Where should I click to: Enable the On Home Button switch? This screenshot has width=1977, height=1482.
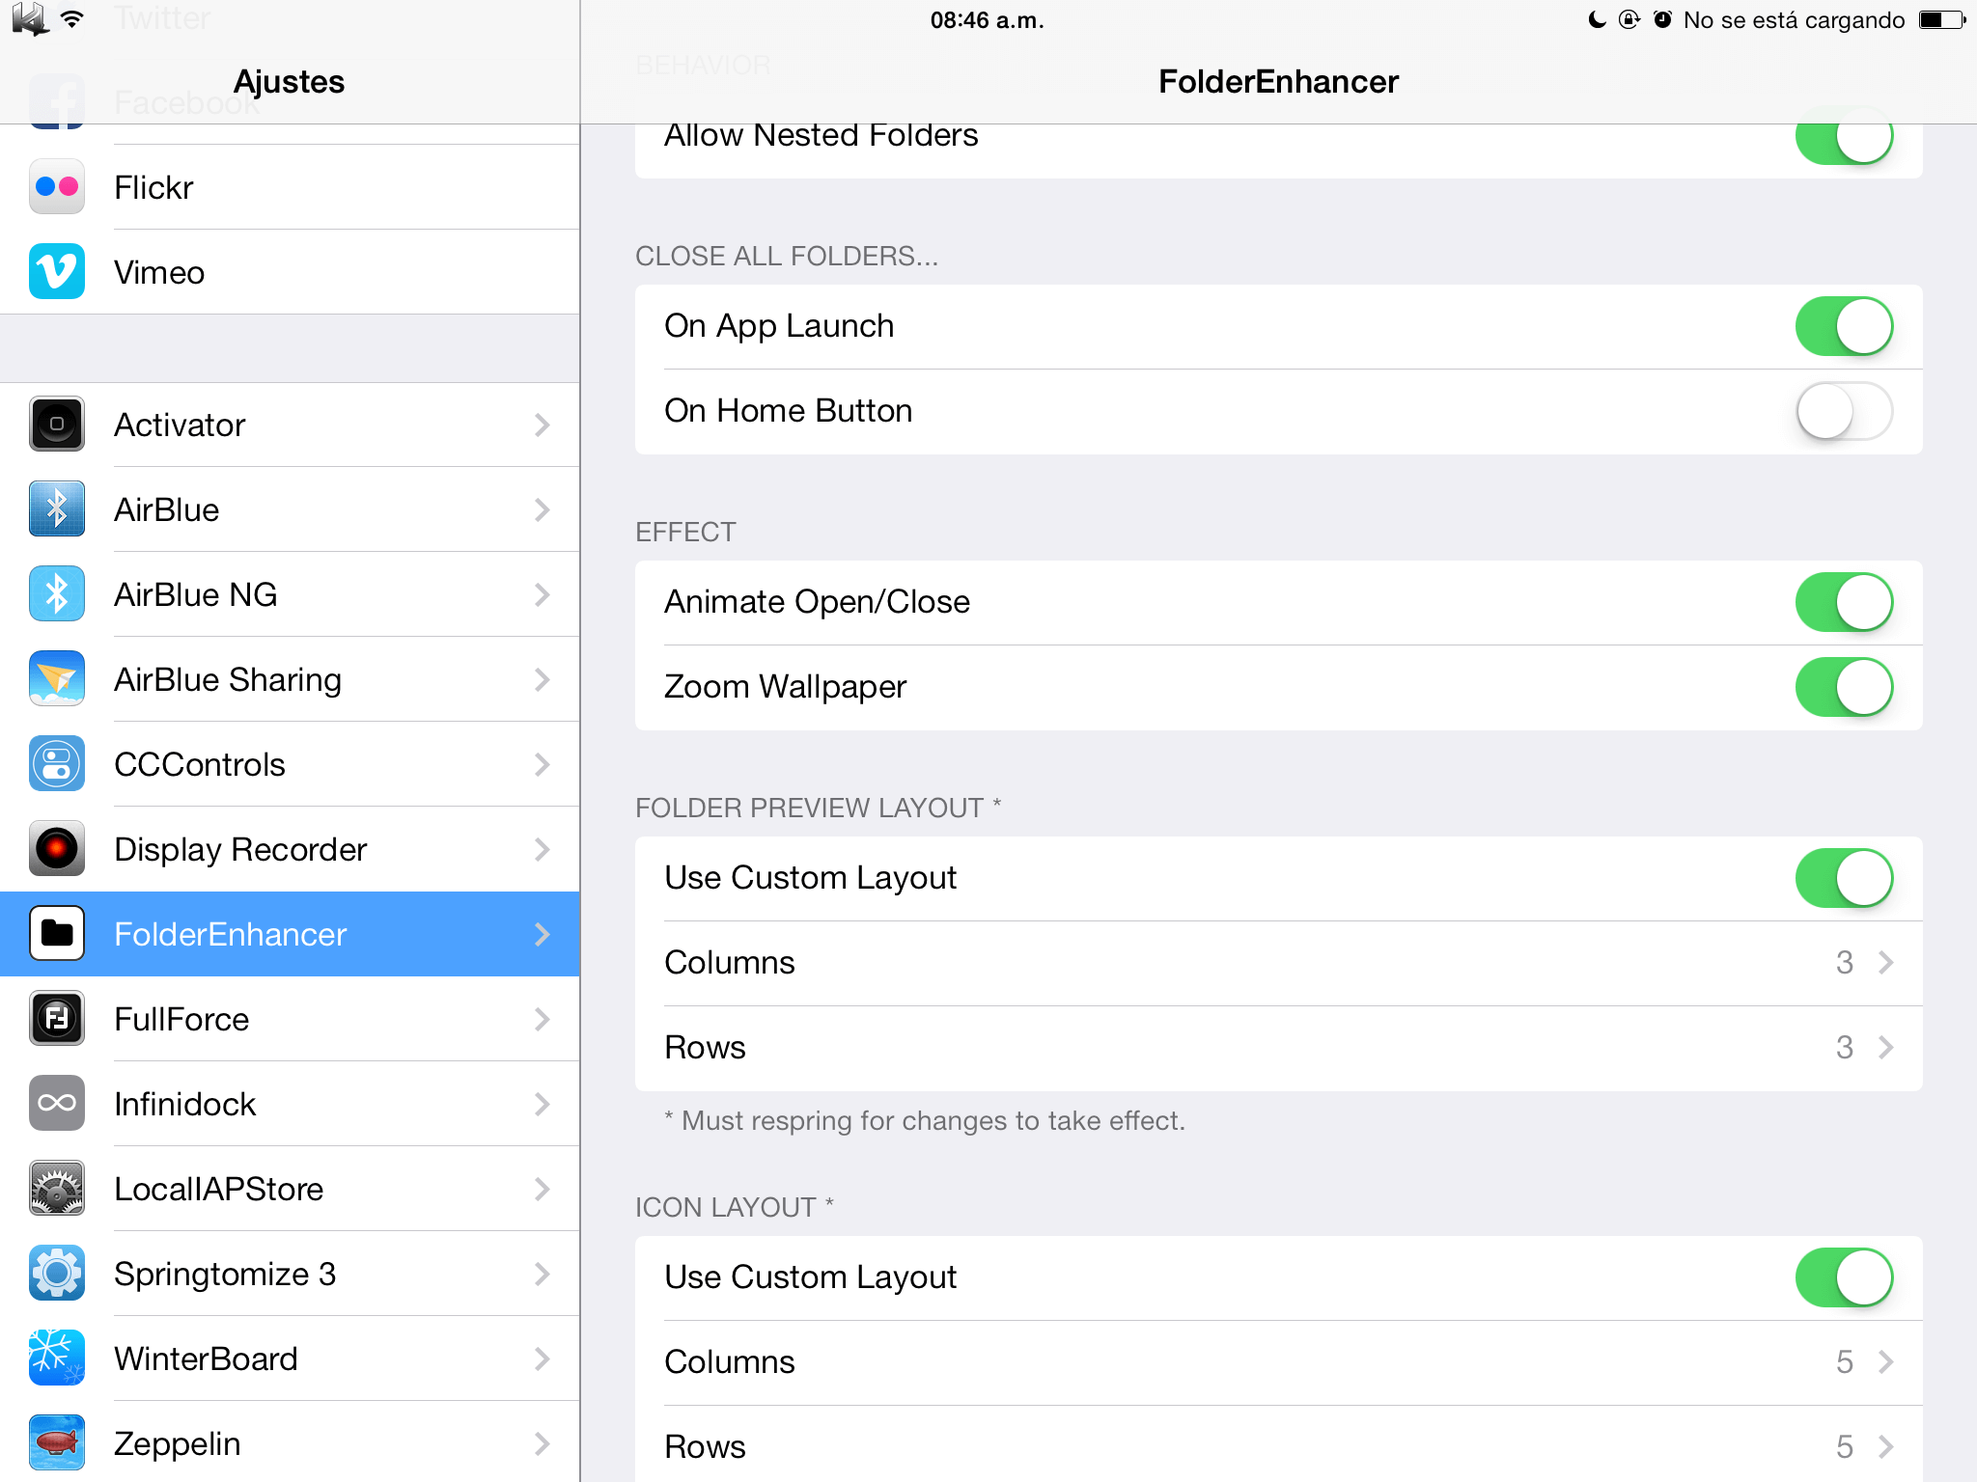1843,411
